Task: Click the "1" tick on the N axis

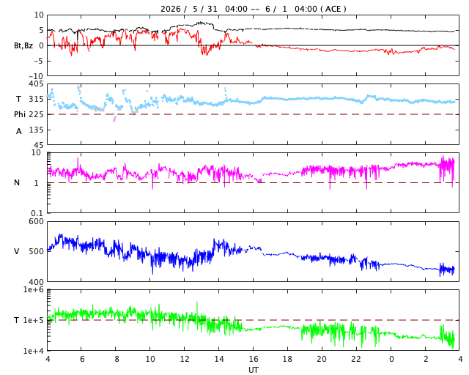Action: coord(37,183)
